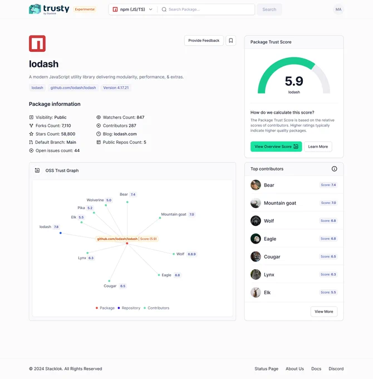Click the star icon beside Stars Count
373x379 pixels.
pyautogui.click(x=31, y=134)
